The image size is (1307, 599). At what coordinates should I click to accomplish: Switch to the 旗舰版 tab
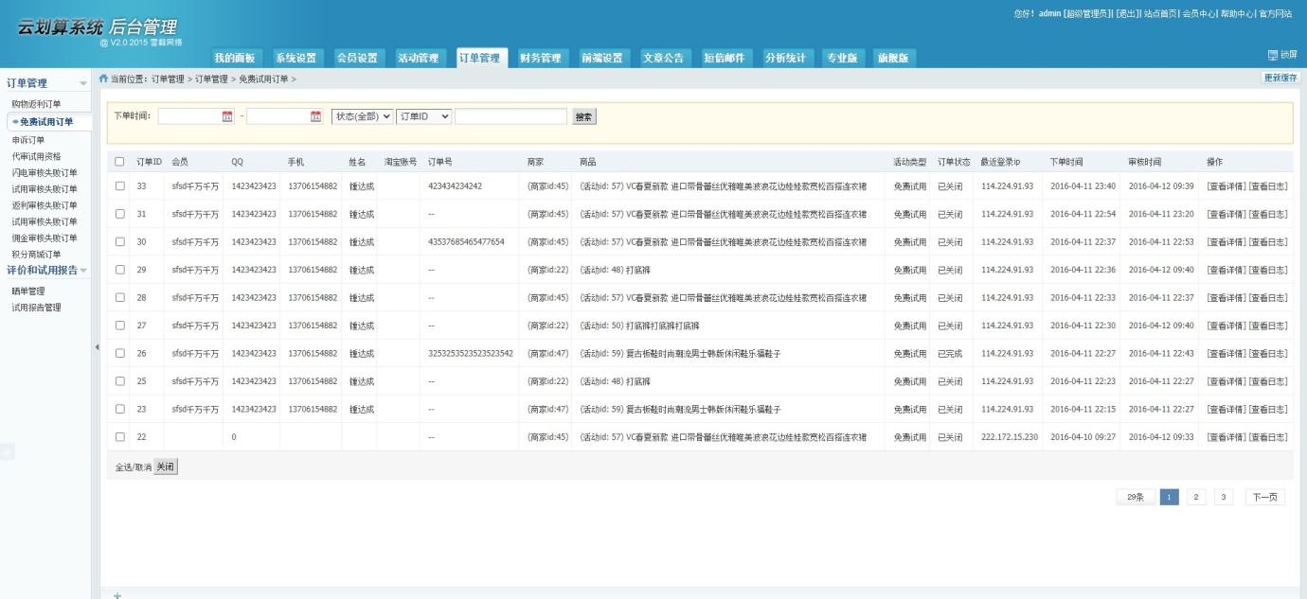point(893,58)
